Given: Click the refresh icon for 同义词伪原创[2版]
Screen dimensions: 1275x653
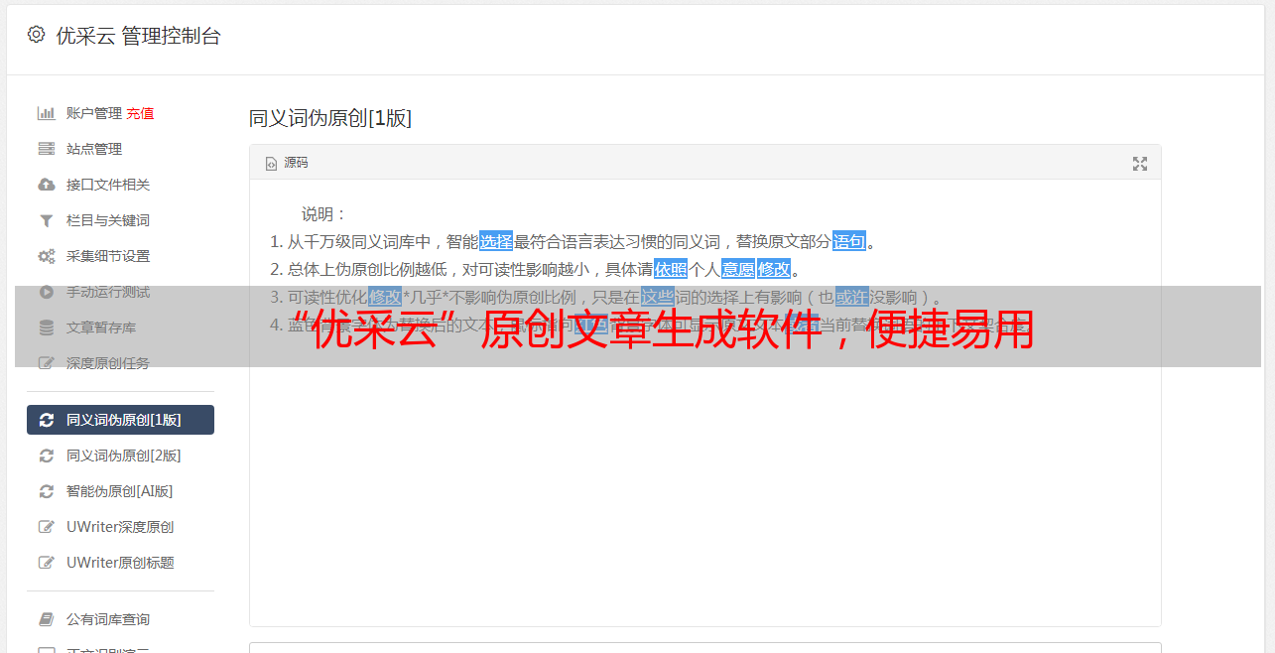Looking at the screenshot, I should point(46,456).
